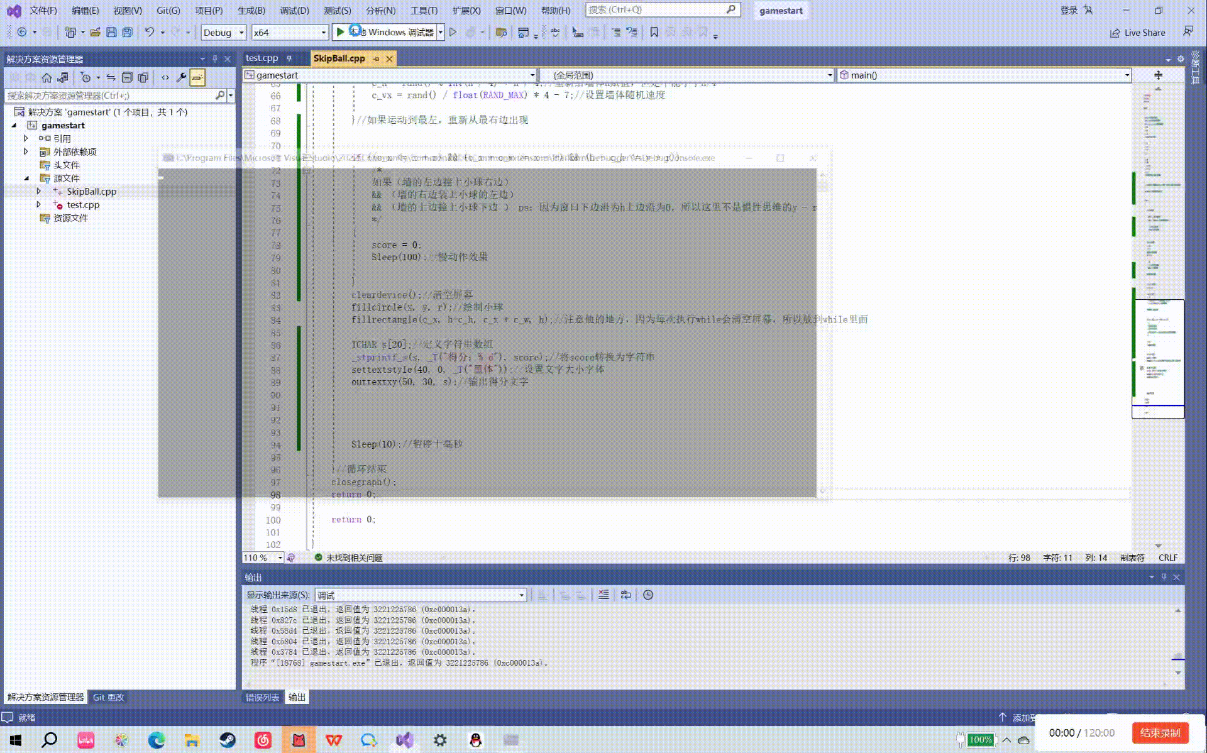Screen dimensions: 1207x753
Task: Click Collapse All icon in Solution Explorer
Action: [x=127, y=77]
